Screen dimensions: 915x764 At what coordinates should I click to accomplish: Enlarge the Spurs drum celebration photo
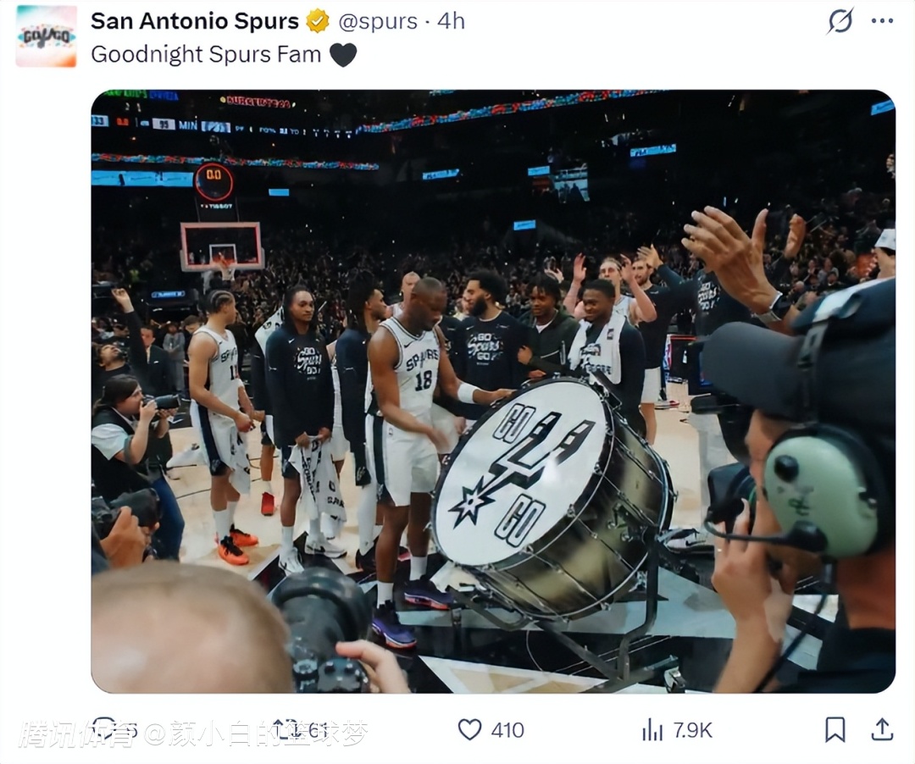click(x=493, y=391)
